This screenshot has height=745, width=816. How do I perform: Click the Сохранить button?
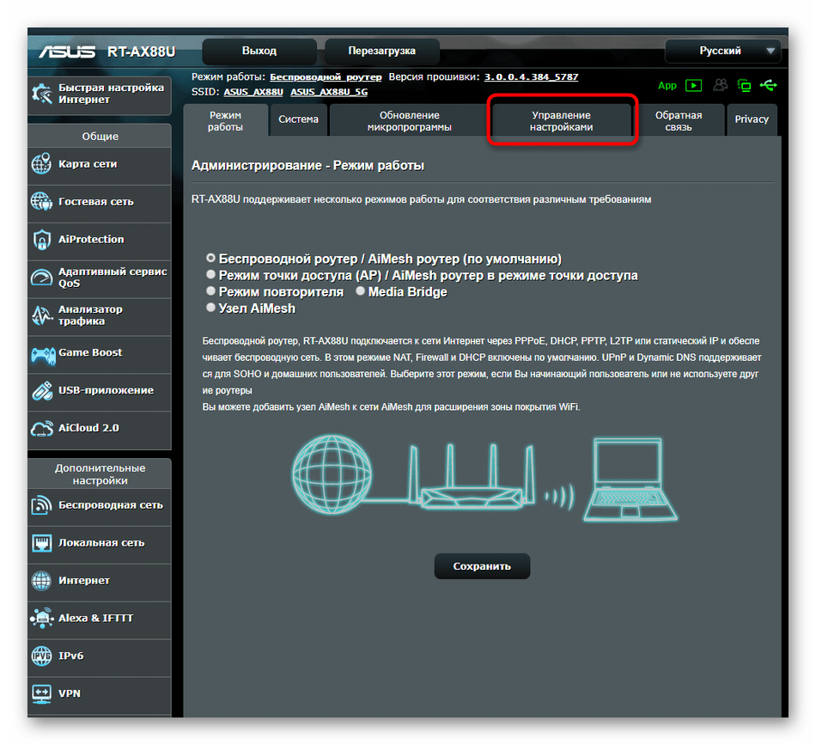pyautogui.click(x=482, y=566)
